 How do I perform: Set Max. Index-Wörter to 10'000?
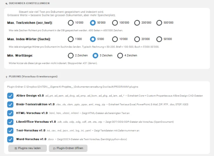click(x=115, y=39)
